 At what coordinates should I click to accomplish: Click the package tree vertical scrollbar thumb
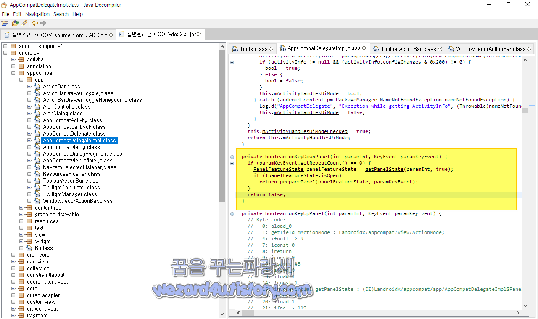pos(222,126)
